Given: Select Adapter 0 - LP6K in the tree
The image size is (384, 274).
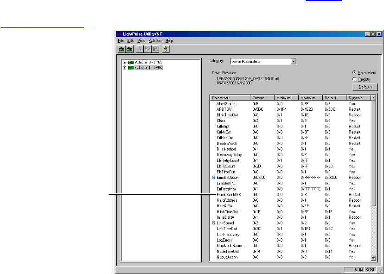Looking at the screenshot, I should pyautogui.click(x=148, y=63).
